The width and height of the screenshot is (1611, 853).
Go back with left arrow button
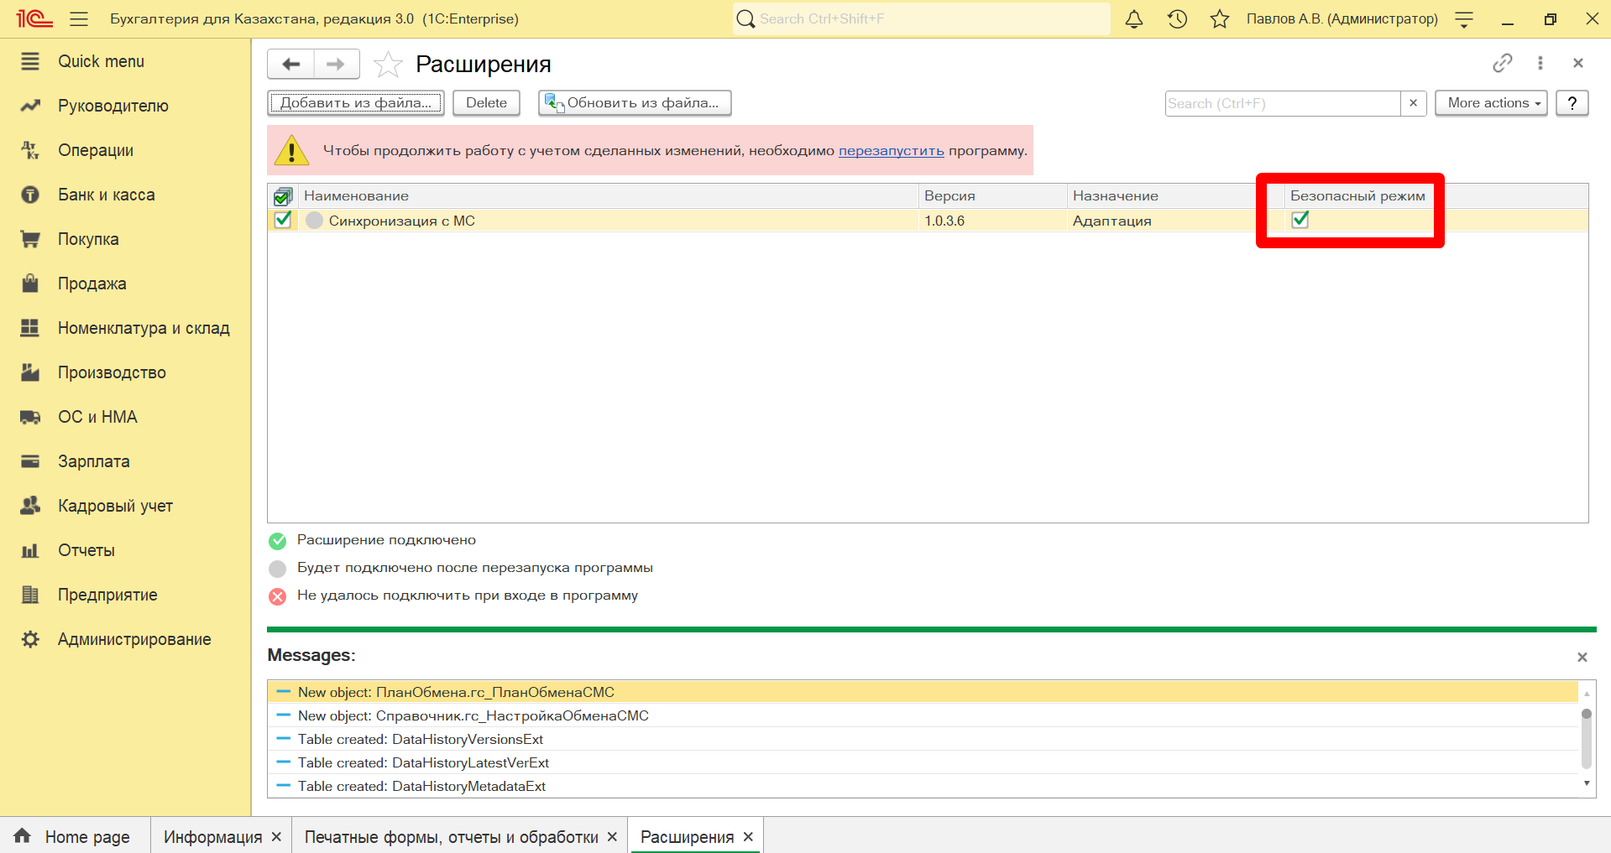[x=290, y=64]
